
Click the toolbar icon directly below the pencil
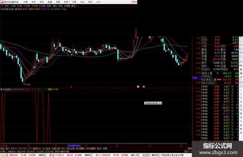(x=241, y=82)
